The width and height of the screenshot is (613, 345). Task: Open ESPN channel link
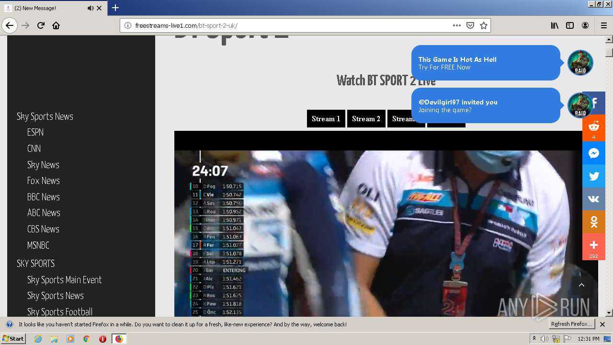(35, 132)
